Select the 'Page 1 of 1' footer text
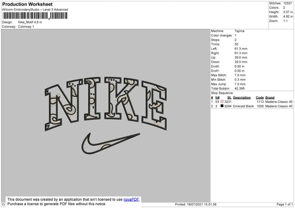 [x=285, y=204]
